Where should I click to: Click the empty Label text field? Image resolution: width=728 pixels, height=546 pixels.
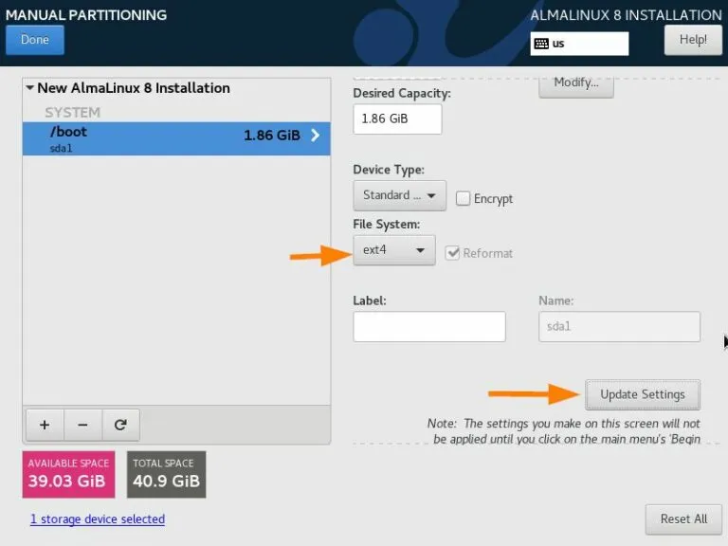pos(429,326)
